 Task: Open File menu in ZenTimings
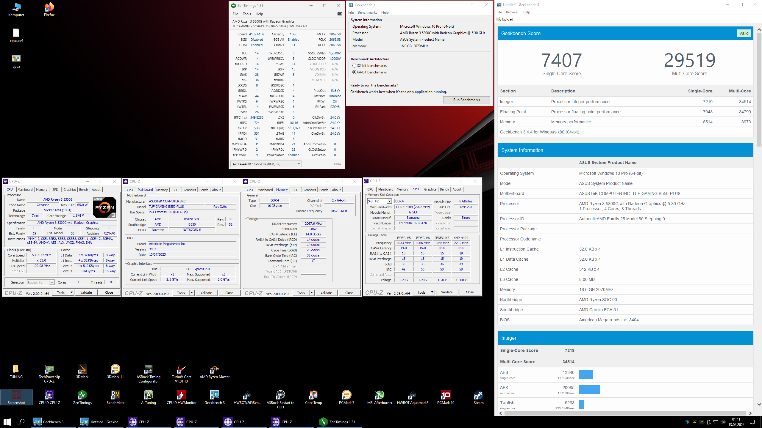click(235, 14)
